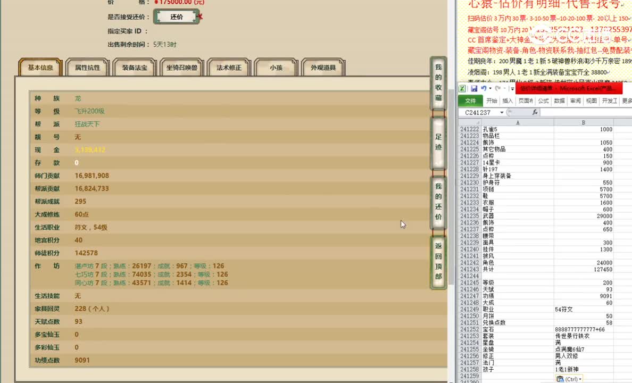
Task: Open the paste options dropdown arrow
Action: click(580, 379)
